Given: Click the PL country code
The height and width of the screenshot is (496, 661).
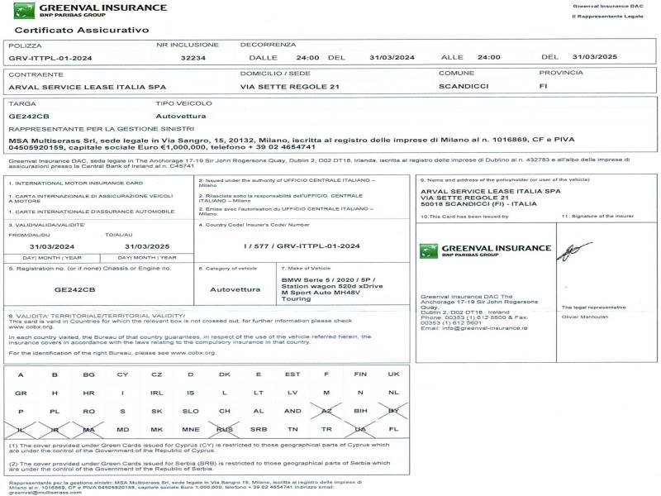Looking at the screenshot, I should [55, 412].
